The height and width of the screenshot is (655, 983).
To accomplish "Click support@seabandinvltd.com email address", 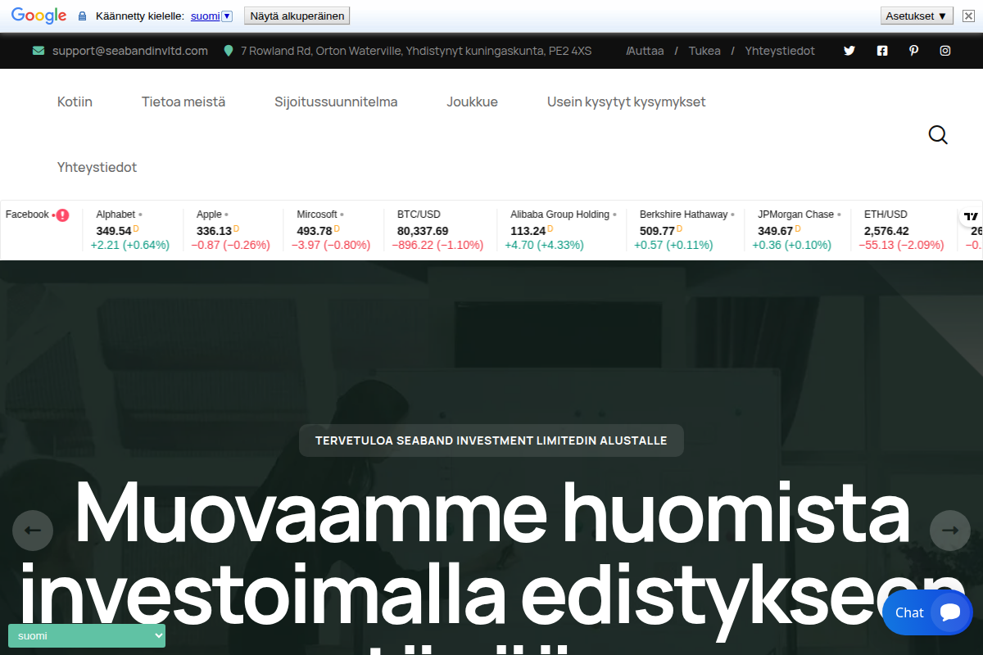I will (130, 51).
